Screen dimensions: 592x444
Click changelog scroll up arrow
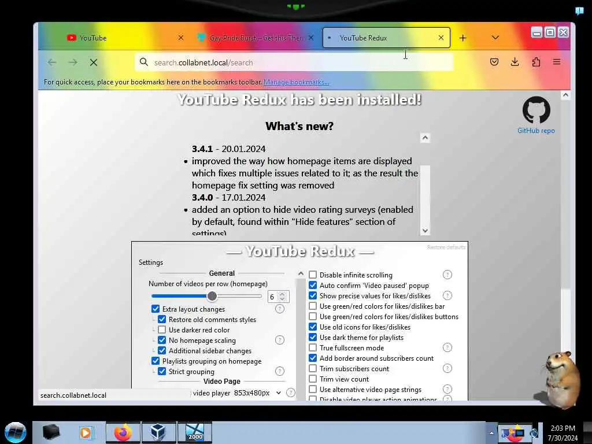tap(425, 138)
